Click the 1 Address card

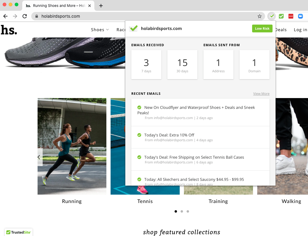coord(218,65)
